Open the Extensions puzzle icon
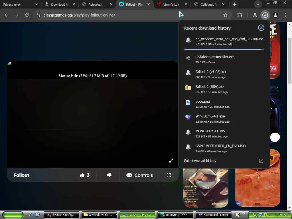292x219 pixels. pyautogui.click(x=240, y=15)
